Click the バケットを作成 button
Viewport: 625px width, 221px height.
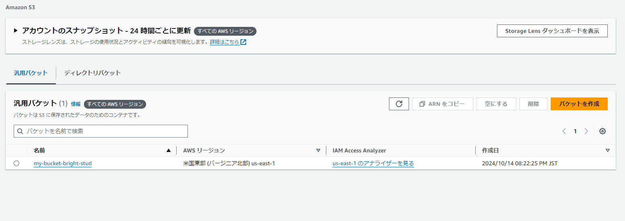click(x=579, y=104)
